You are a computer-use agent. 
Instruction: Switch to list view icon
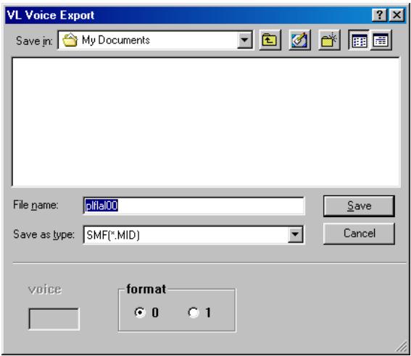tap(359, 40)
